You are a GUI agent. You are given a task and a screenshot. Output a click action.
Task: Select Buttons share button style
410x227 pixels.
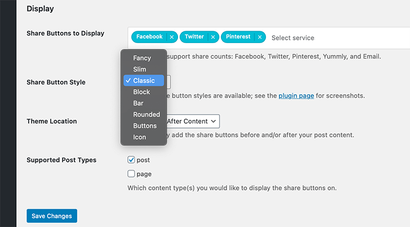tap(145, 126)
